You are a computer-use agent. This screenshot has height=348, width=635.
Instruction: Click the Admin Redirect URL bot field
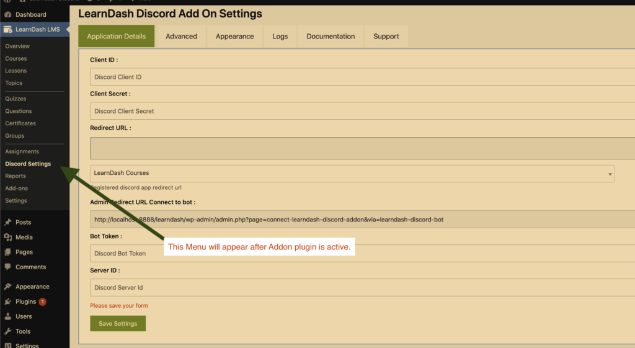pos(362,219)
